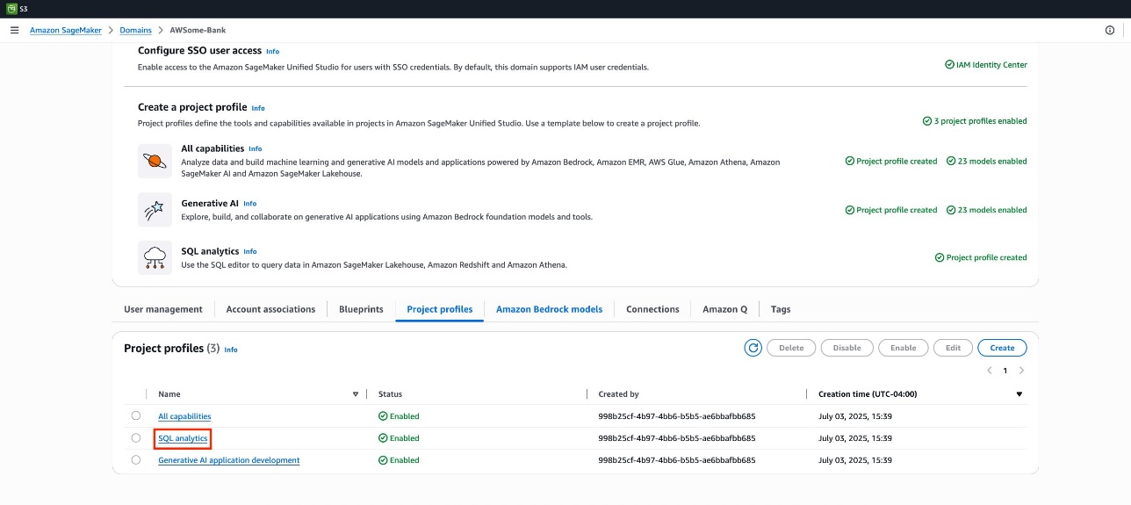Click Enabled status in SQL analytics table row
1131x505 pixels.
399,438
